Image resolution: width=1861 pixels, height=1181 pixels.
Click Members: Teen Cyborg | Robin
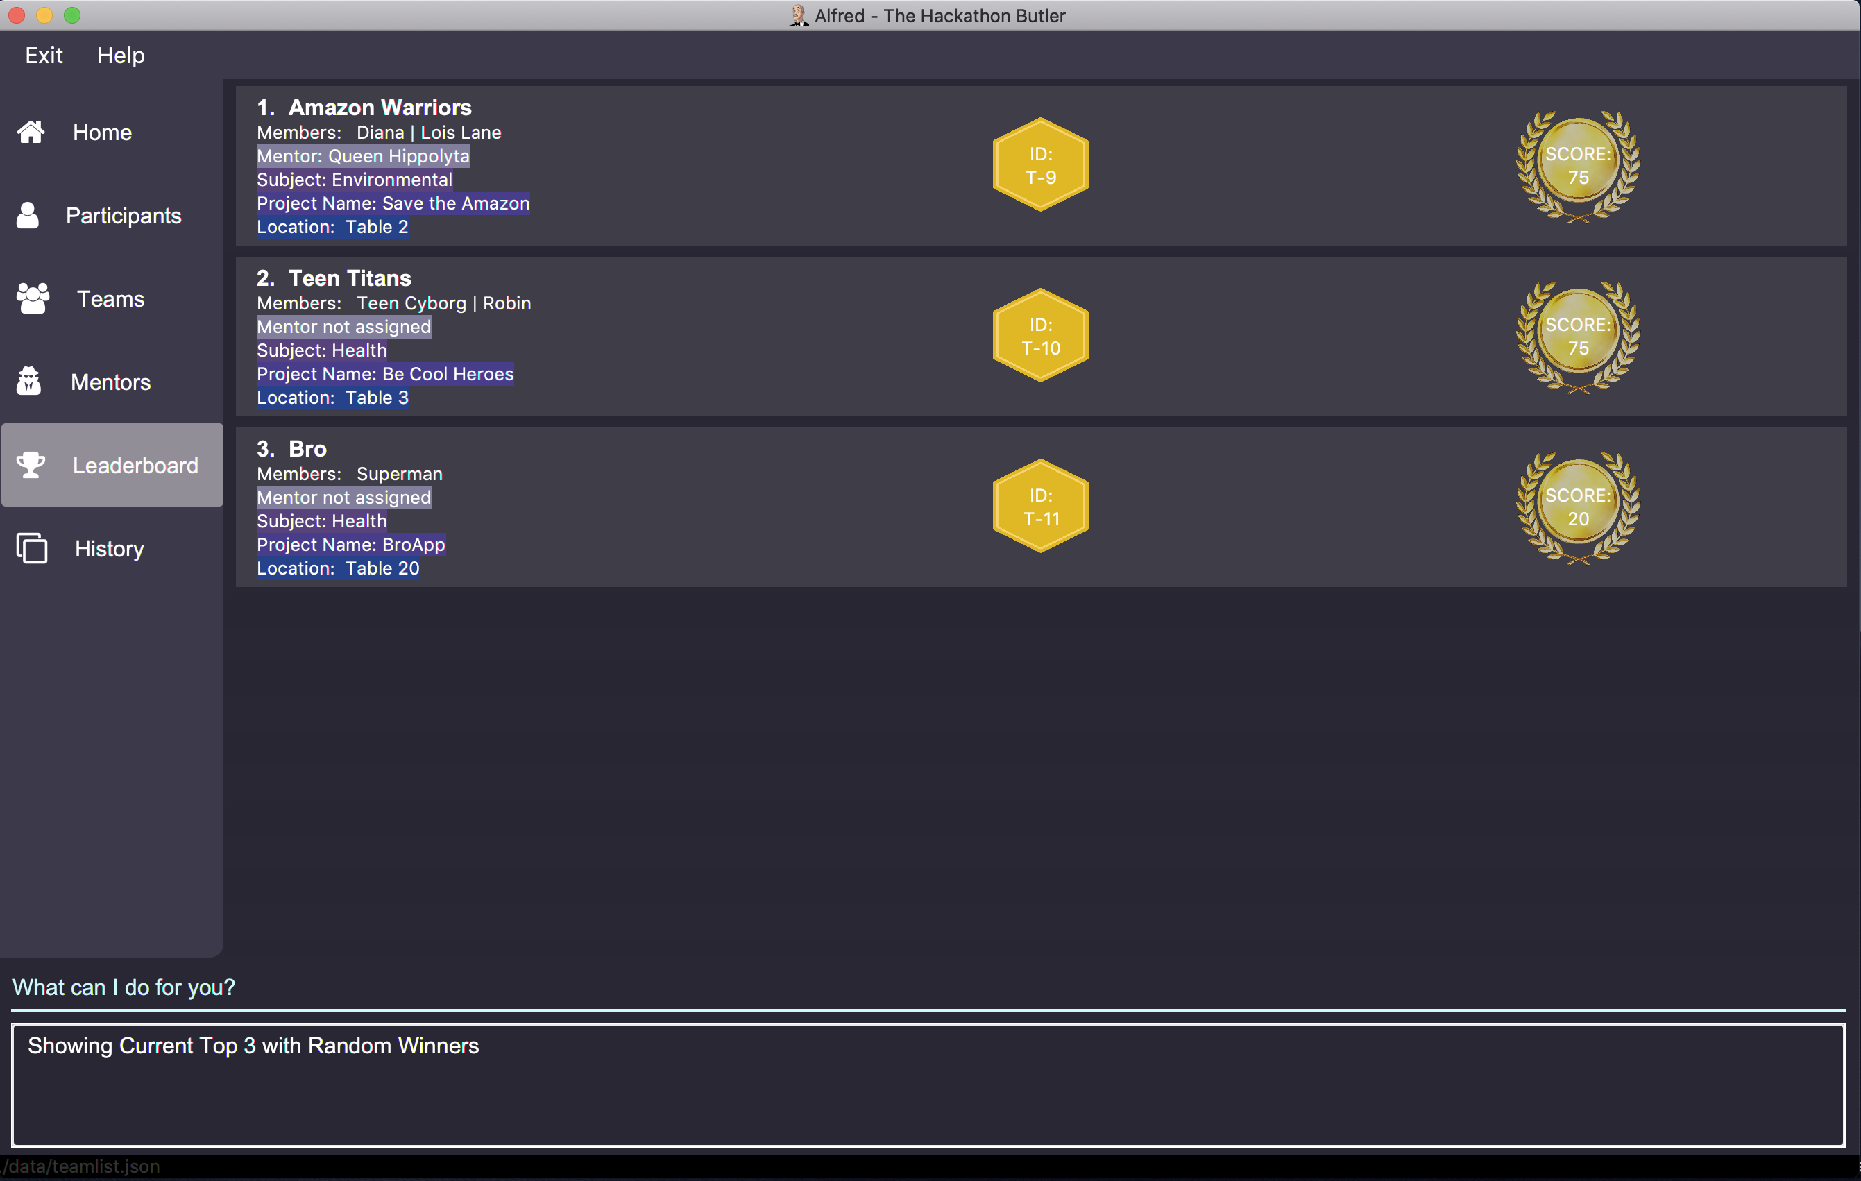pyautogui.click(x=394, y=304)
